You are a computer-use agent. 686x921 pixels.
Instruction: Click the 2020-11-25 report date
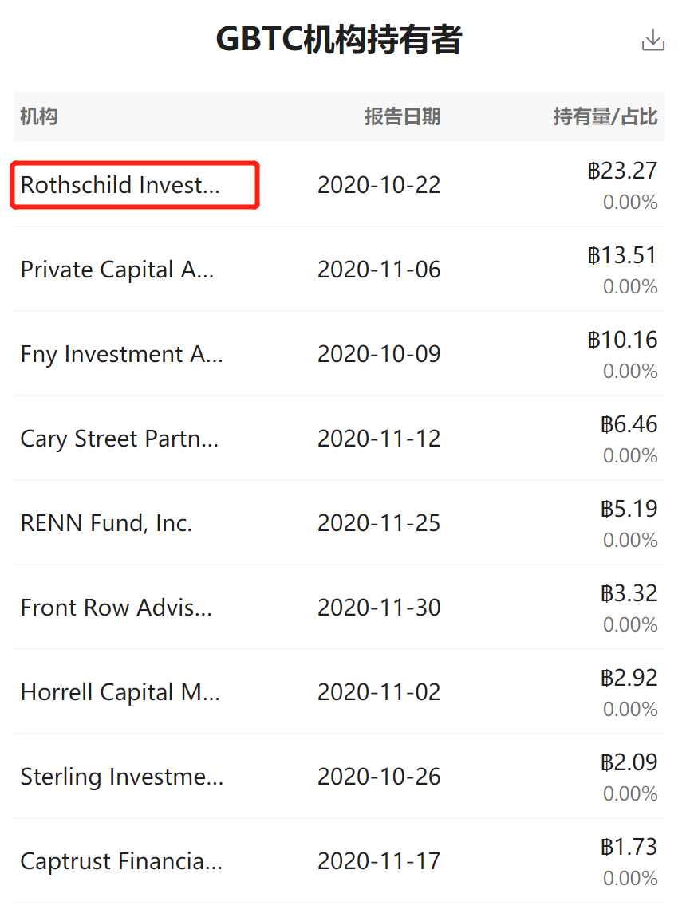[379, 523]
